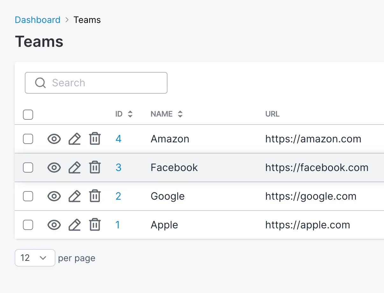The width and height of the screenshot is (384, 293).
Task: Click the magnifier icon in the search box
Action: click(x=40, y=83)
